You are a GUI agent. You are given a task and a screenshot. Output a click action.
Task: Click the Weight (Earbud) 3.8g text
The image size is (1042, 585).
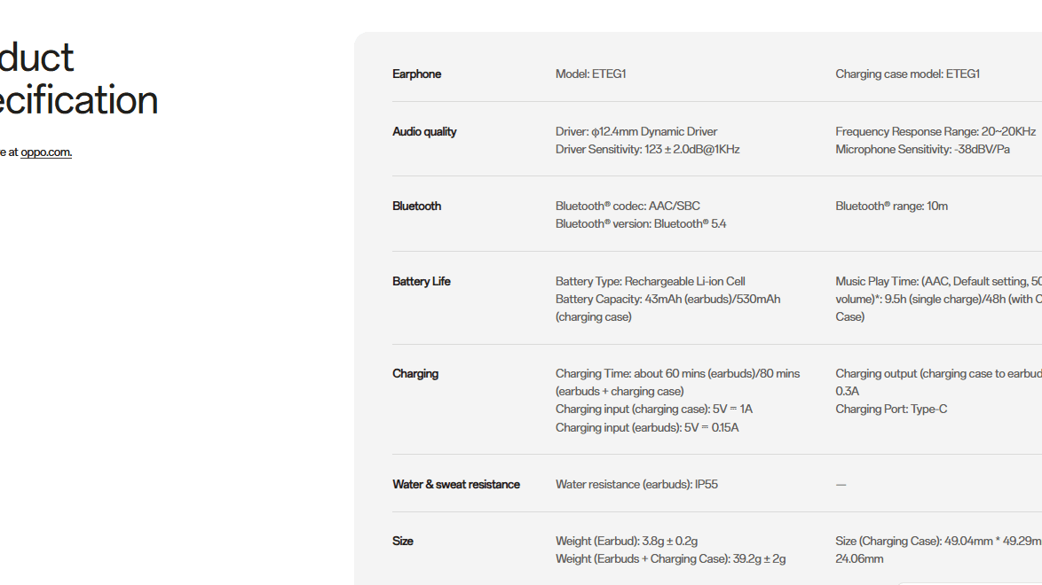click(x=627, y=542)
